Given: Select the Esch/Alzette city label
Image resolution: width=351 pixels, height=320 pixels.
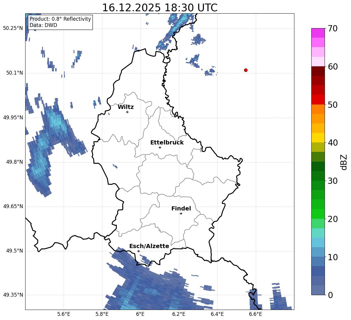Looking at the screenshot, I should pyautogui.click(x=149, y=246).
